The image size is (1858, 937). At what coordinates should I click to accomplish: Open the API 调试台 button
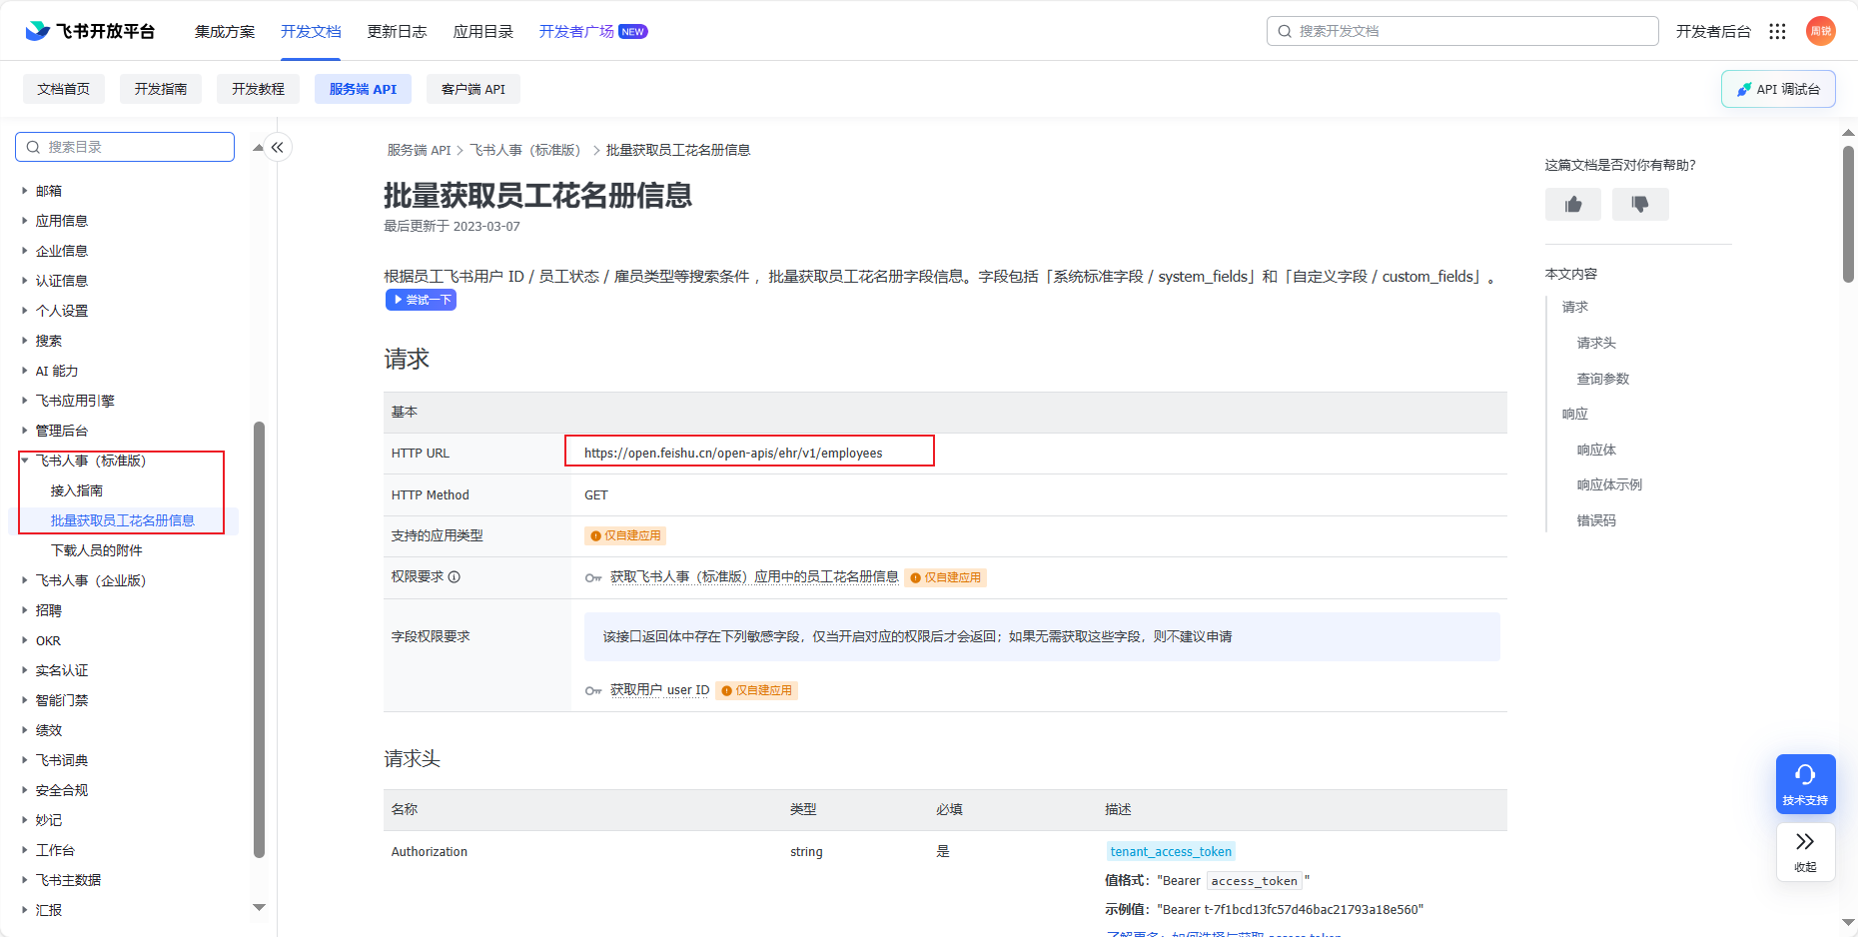pos(1778,89)
